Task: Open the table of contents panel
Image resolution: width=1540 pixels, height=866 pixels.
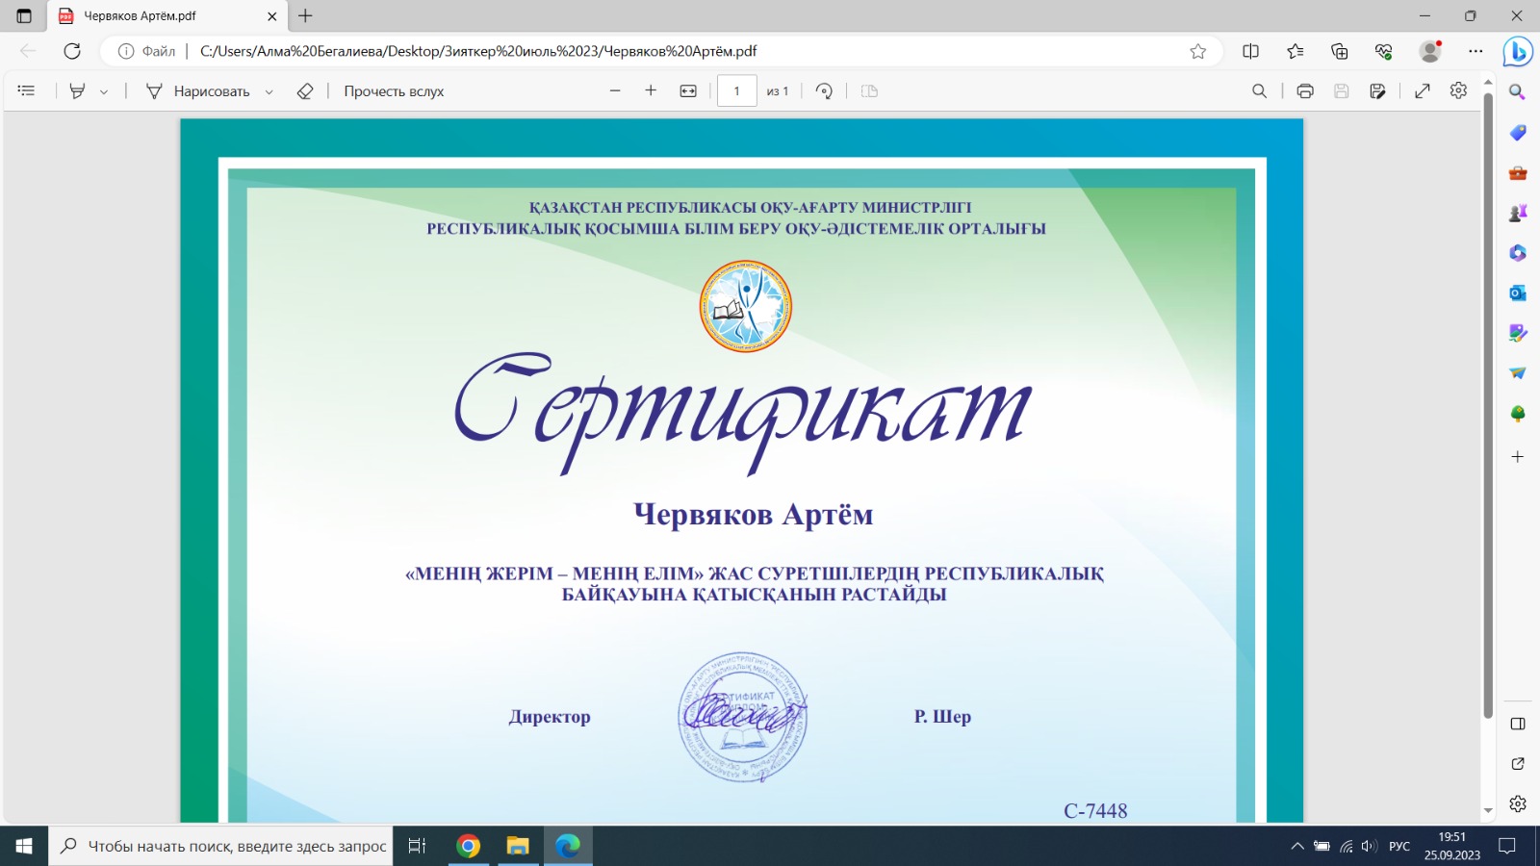Action: [x=26, y=90]
